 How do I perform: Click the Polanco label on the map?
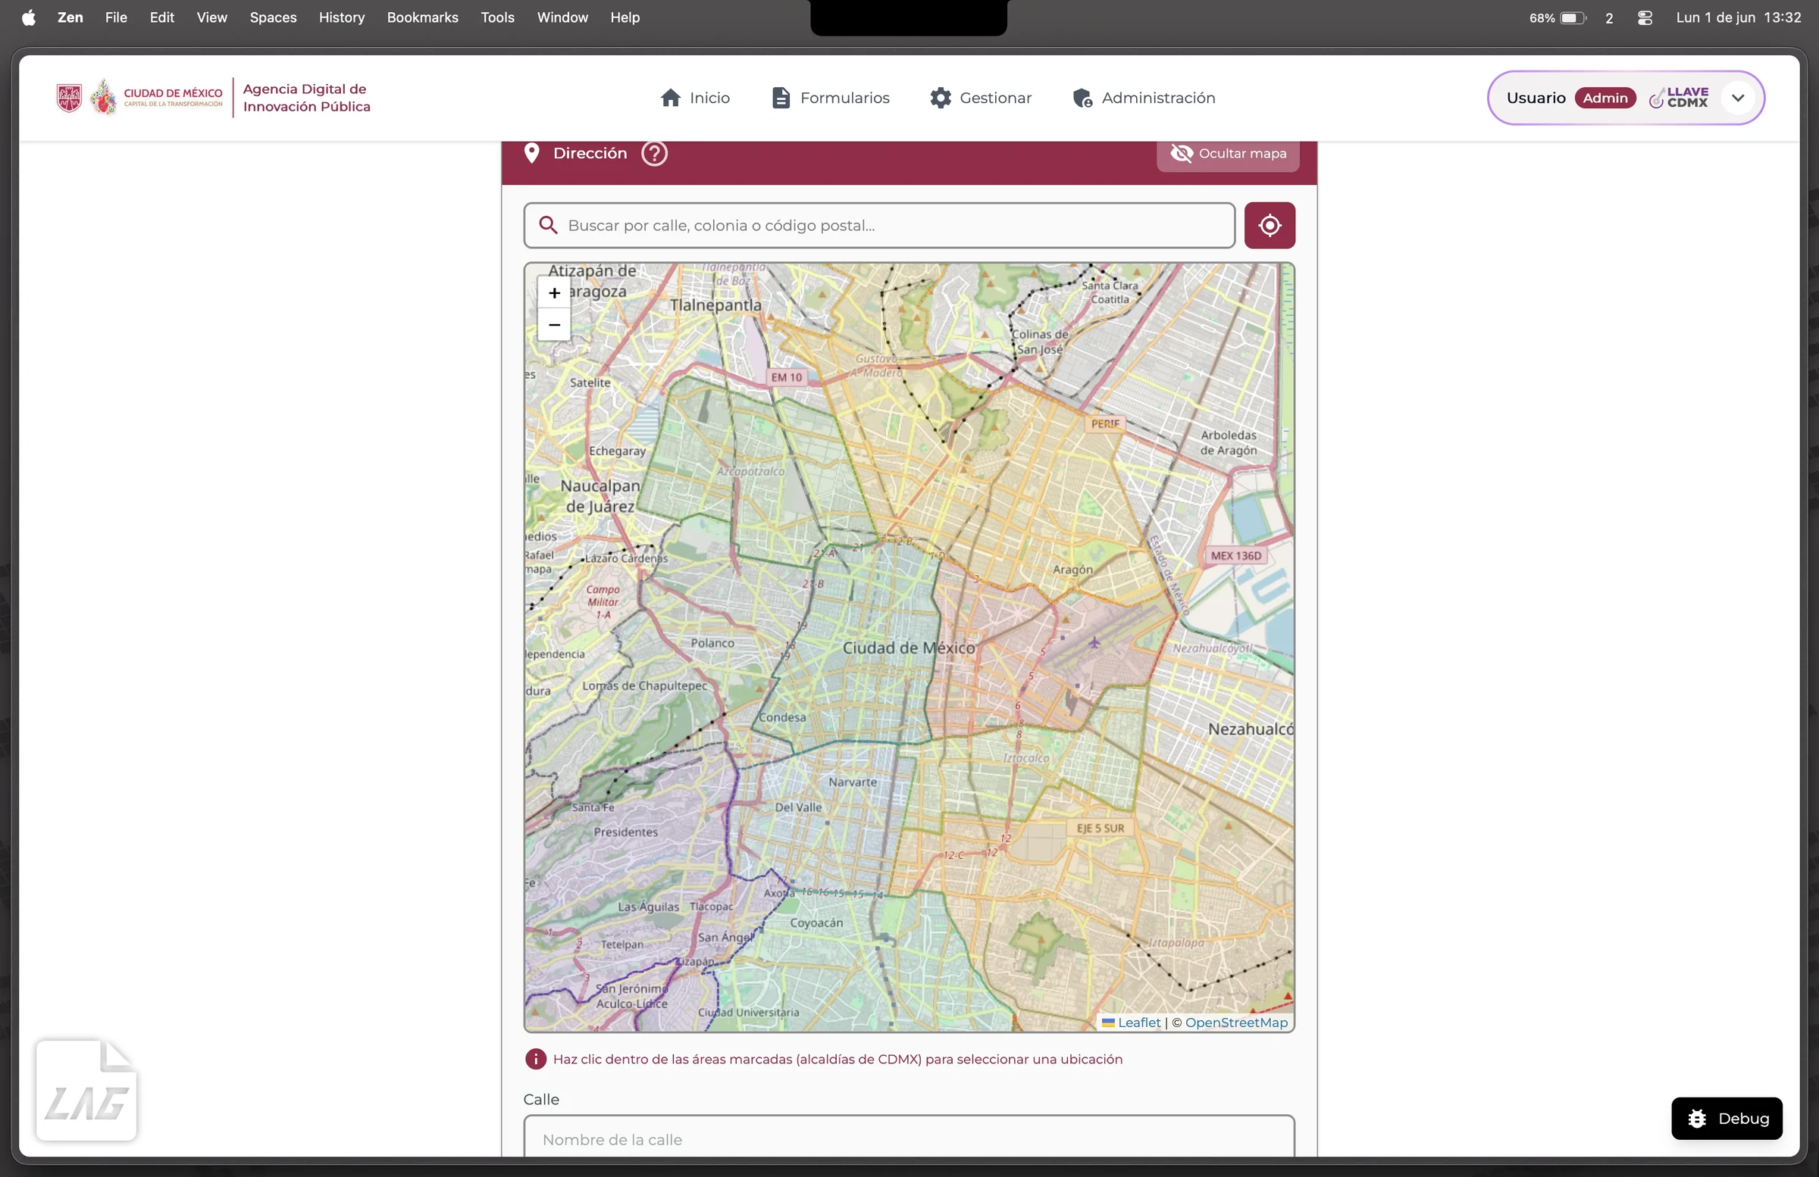pos(712,643)
